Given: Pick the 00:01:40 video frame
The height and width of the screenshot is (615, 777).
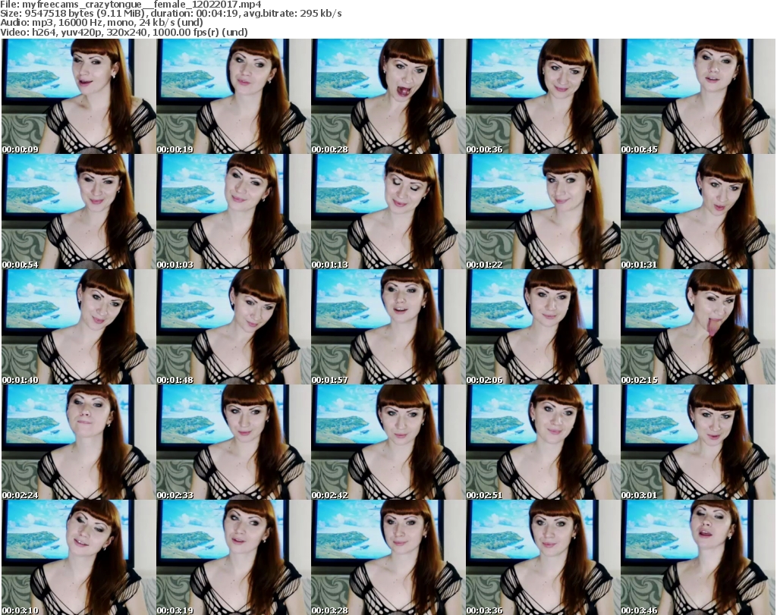Looking at the screenshot, I should pos(78,327).
